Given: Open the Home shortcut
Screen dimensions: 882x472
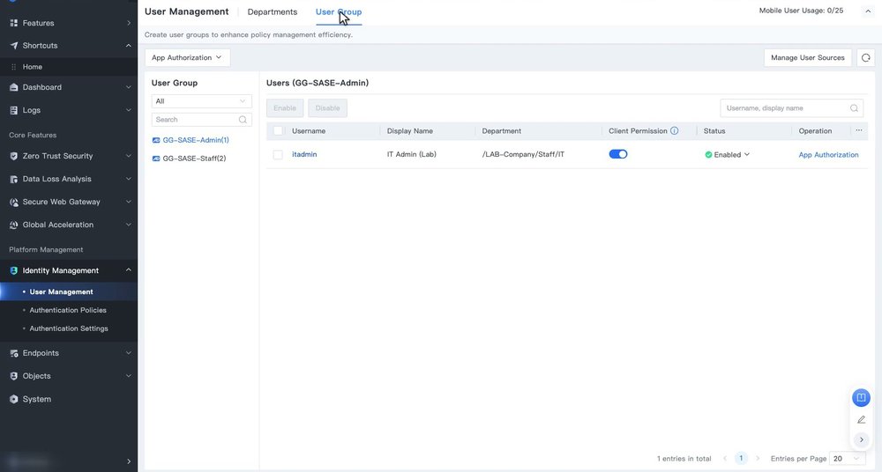Looking at the screenshot, I should (32, 67).
